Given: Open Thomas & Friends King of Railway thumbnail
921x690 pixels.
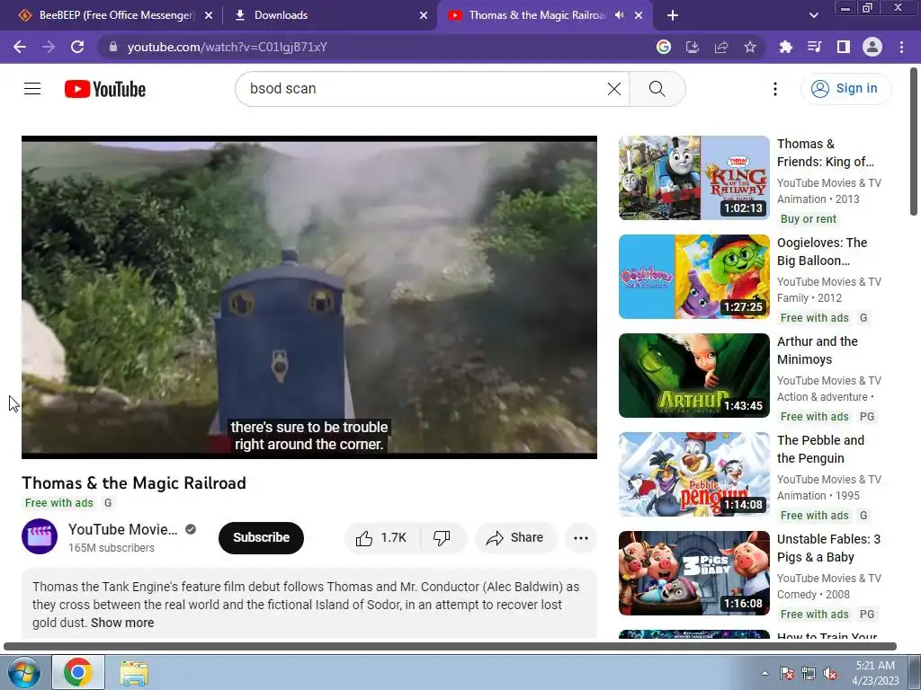Looking at the screenshot, I should click(x=693, y=178).
